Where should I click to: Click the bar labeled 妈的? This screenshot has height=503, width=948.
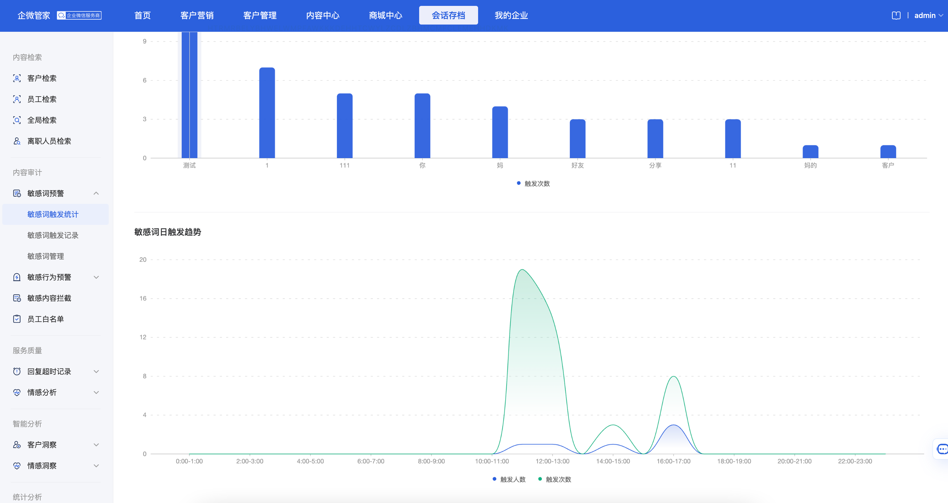pyautogui.click(x=811, y=152)
